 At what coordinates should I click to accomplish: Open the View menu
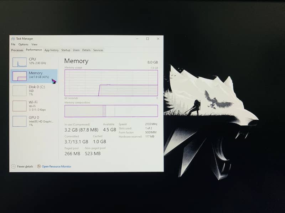(x=35, y=44)
